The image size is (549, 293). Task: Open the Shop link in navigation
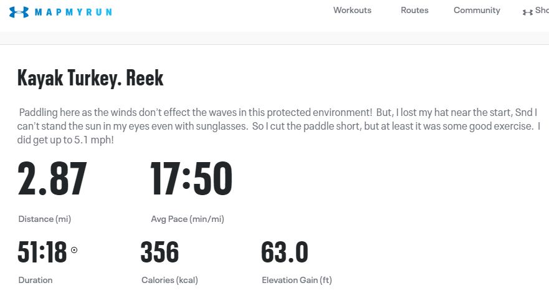coord(542,10)
